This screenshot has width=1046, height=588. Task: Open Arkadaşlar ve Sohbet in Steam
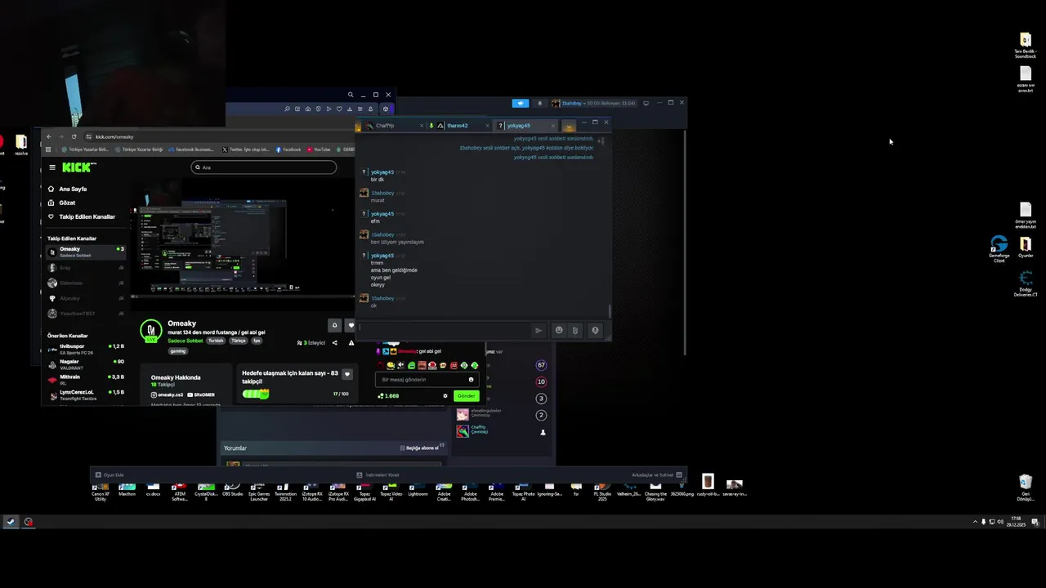[656, 474]
